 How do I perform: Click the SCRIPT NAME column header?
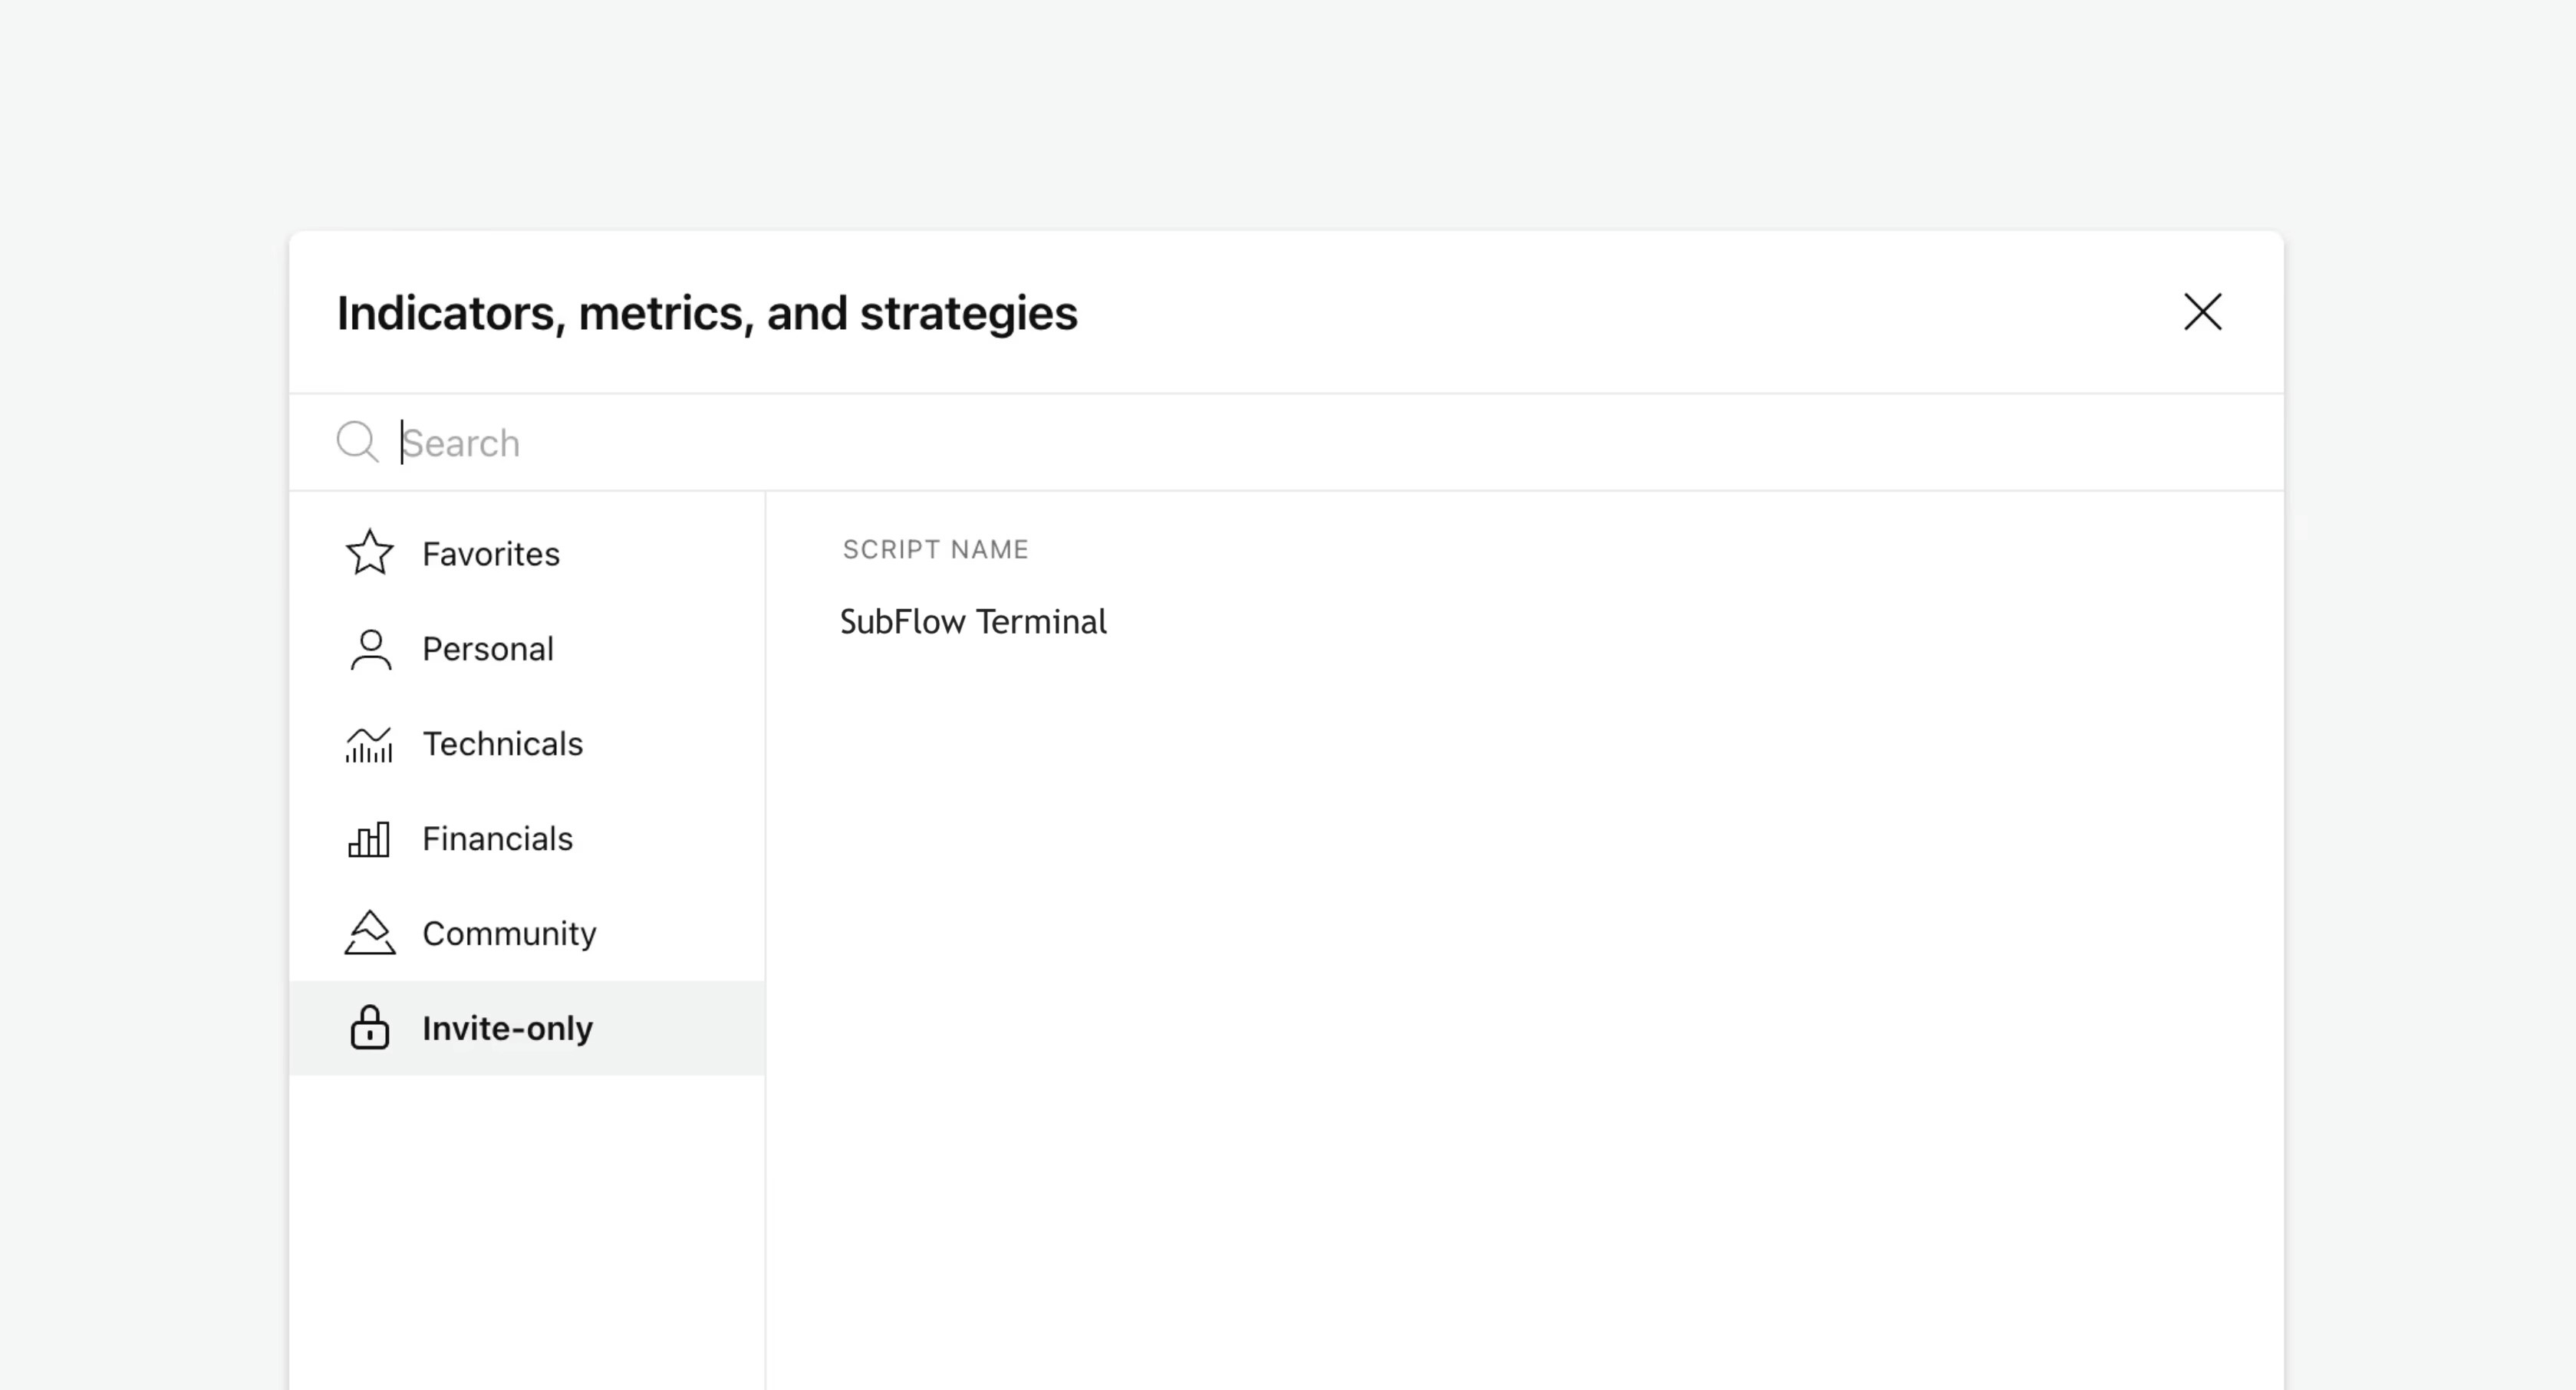[x=935, y=549]
